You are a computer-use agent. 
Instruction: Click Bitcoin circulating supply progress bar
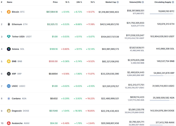[x=162, y=14]
